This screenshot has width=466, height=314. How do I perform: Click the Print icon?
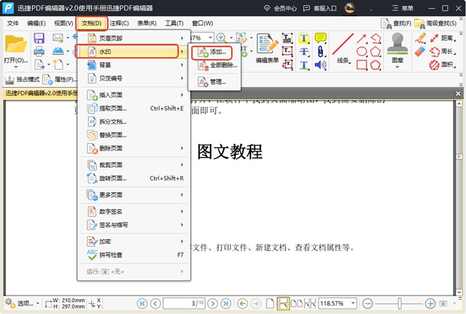click(x=39, y=52)
